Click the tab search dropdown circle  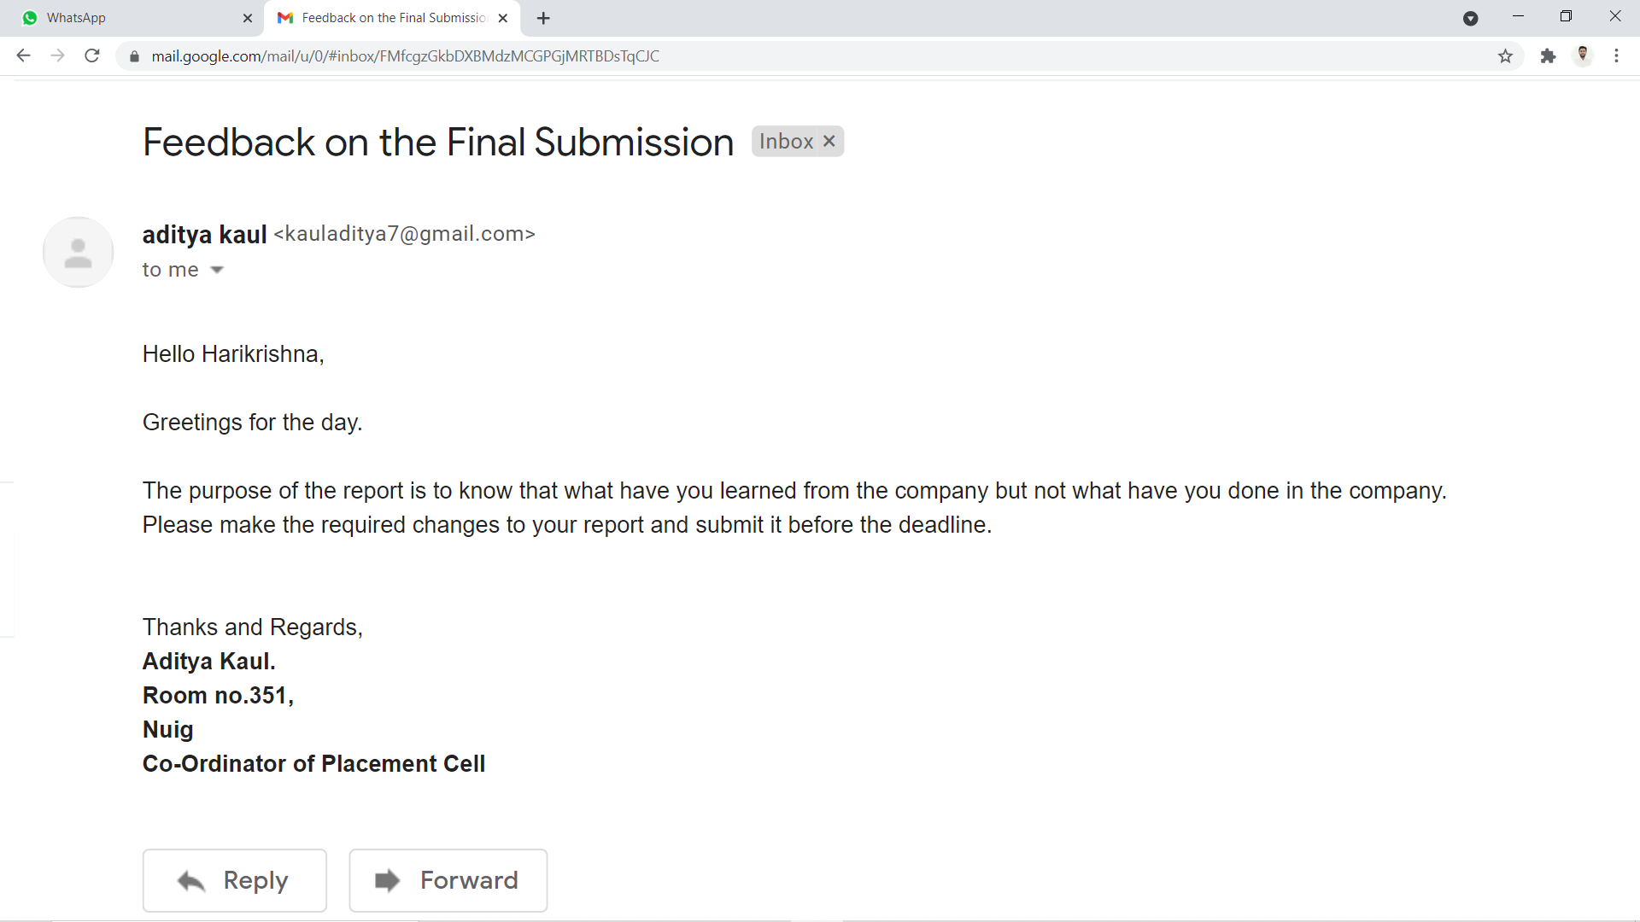click(1470, 18)
